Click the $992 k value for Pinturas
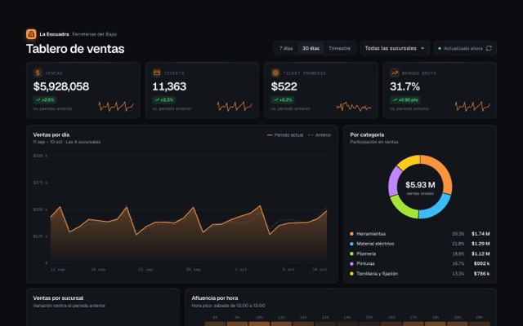Image resolution: width=523 pixels, height=326 pixels. [x=481, y=263]
